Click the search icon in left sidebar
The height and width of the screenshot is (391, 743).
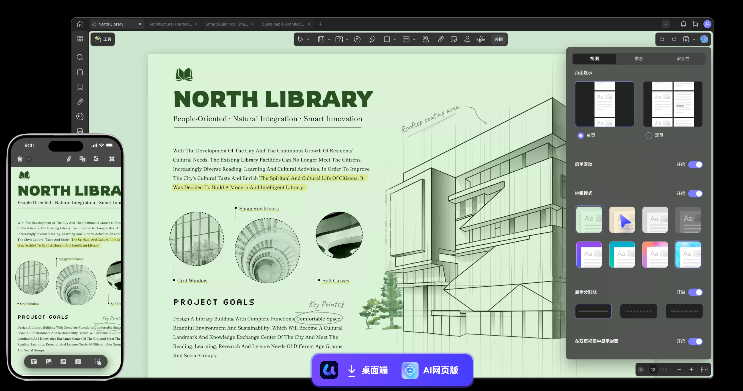(x=80, y=57)
